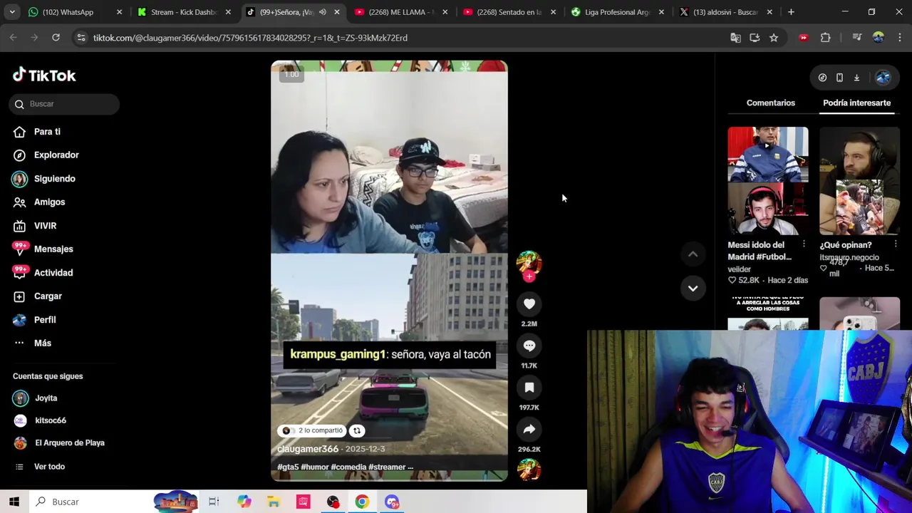
Task: Click TikTok download desktop app icon
Action: point(856,78)
